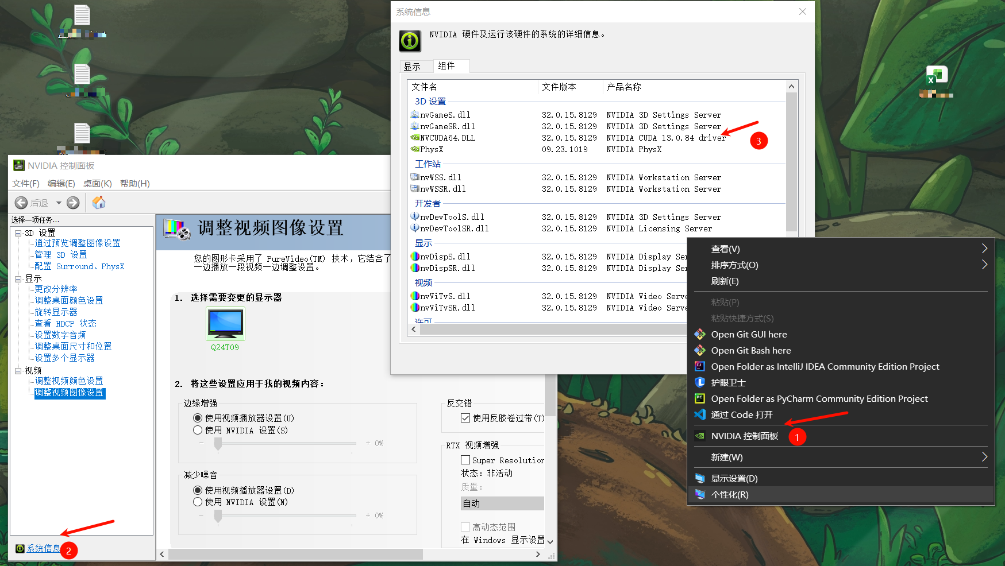Open 通过预览调整图像设置 link
Viewport: 1005px width, 566px height.
click(x=78, y=243)
